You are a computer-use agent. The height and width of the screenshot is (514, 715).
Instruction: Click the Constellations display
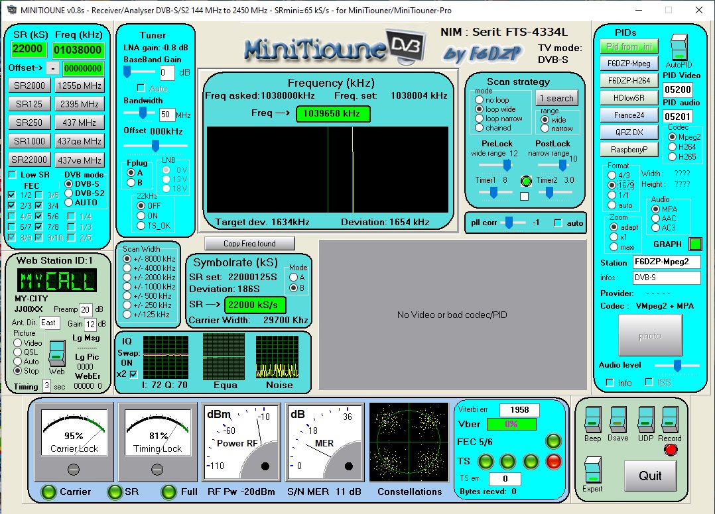pyautogui.click(x=409, y=442)
